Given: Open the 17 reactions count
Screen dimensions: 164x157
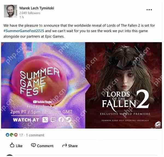Looking at the screenshot, I should coord(21,135).
